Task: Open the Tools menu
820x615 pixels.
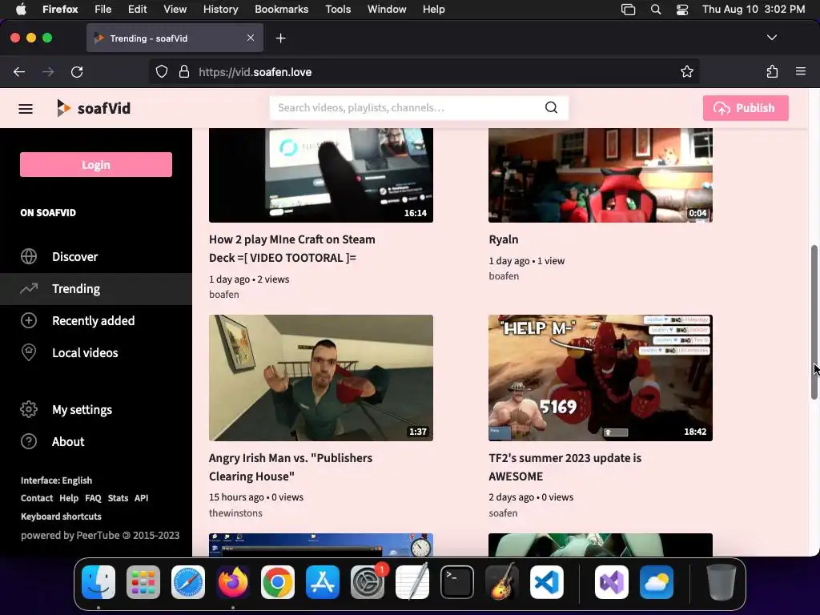Action: click(338, 10)
